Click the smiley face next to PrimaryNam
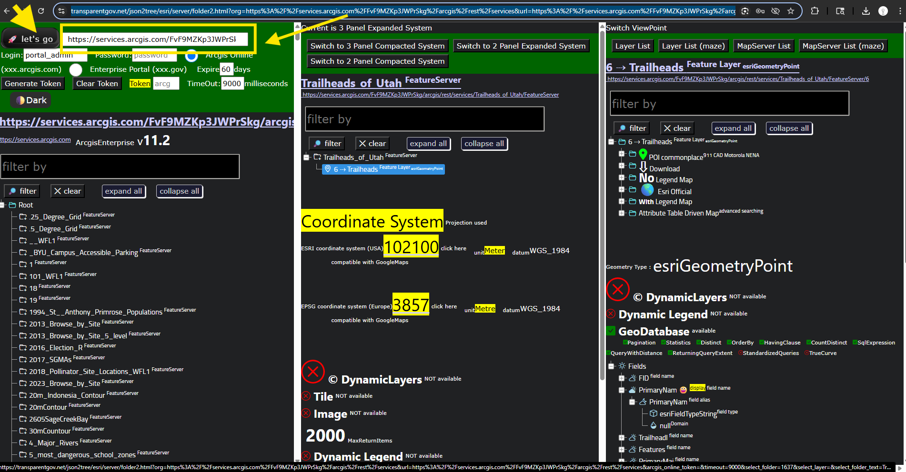This screenshot has width=906, height=472. 683,390
